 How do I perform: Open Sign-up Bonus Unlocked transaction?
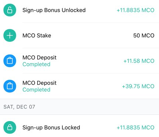[x=79, y=10]
